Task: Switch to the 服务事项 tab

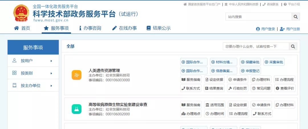Action: [x=56, y=28]
